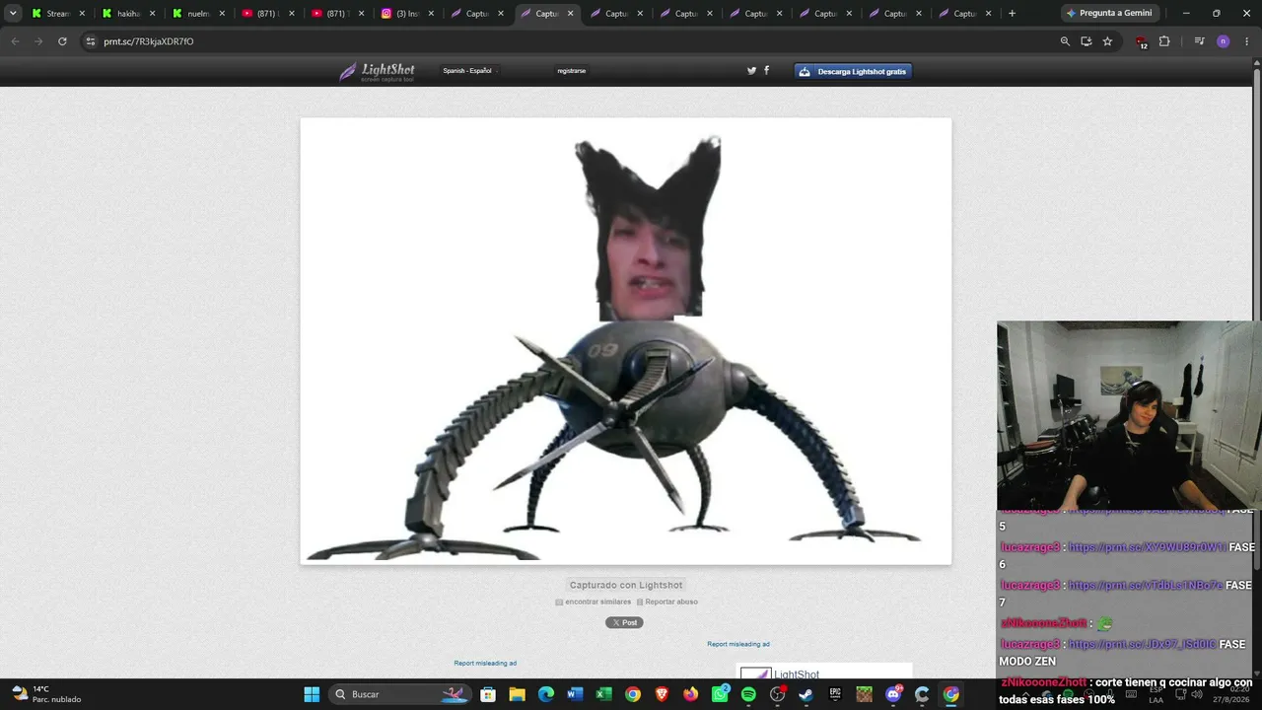Open the Windows Start menu
1262x710 pixels.
pyautogui.click(x=312, y=694)
